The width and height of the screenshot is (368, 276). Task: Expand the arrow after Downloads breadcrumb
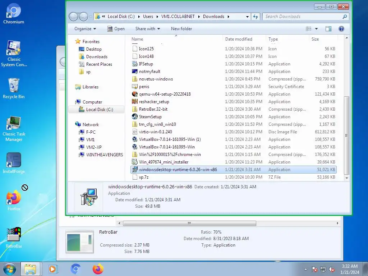point(228,17)
